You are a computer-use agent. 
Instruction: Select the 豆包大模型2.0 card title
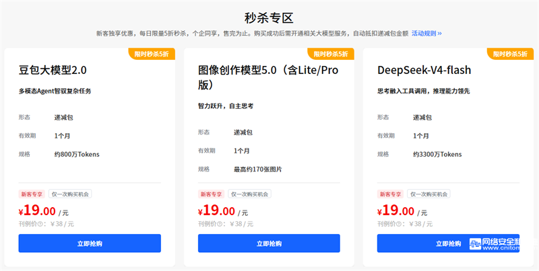[x=53, y=70]
